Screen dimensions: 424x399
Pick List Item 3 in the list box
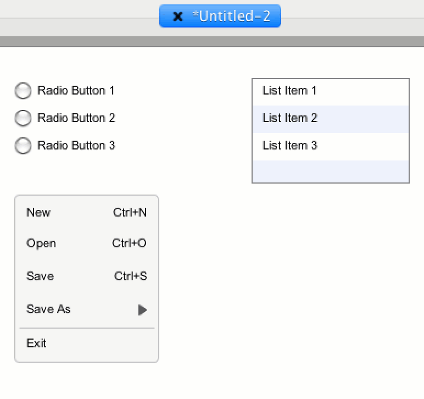(x=289, y=146)
